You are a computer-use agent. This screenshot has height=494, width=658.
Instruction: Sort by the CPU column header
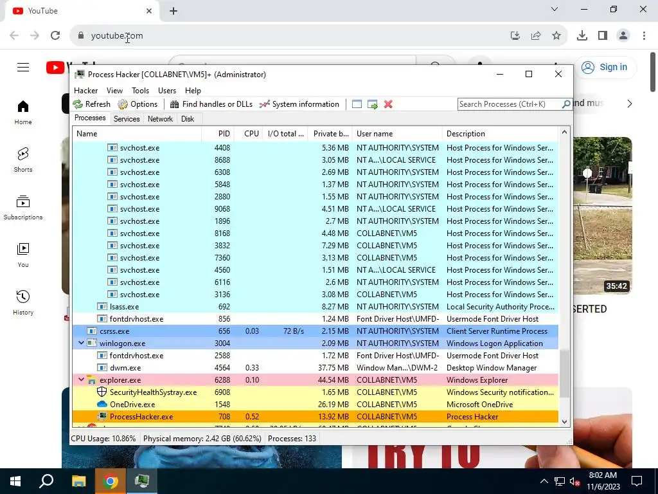tap(248, 134)
